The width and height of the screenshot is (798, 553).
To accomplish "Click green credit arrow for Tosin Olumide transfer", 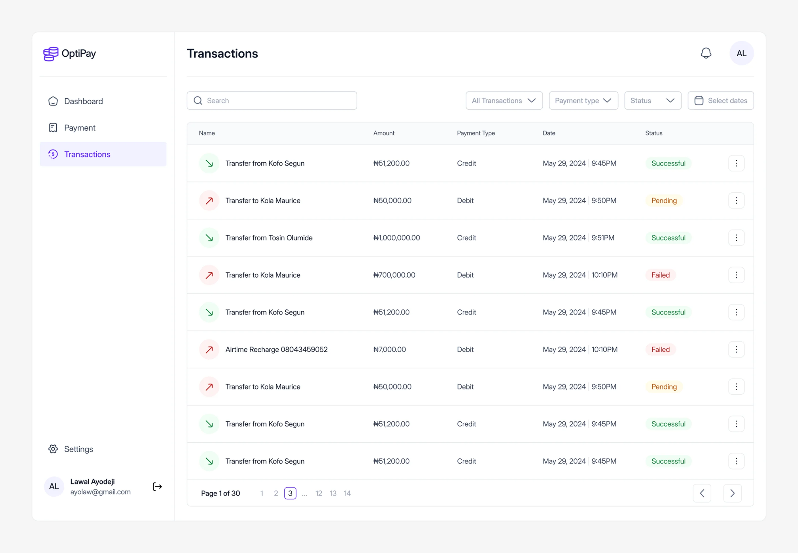I will 209,238.
